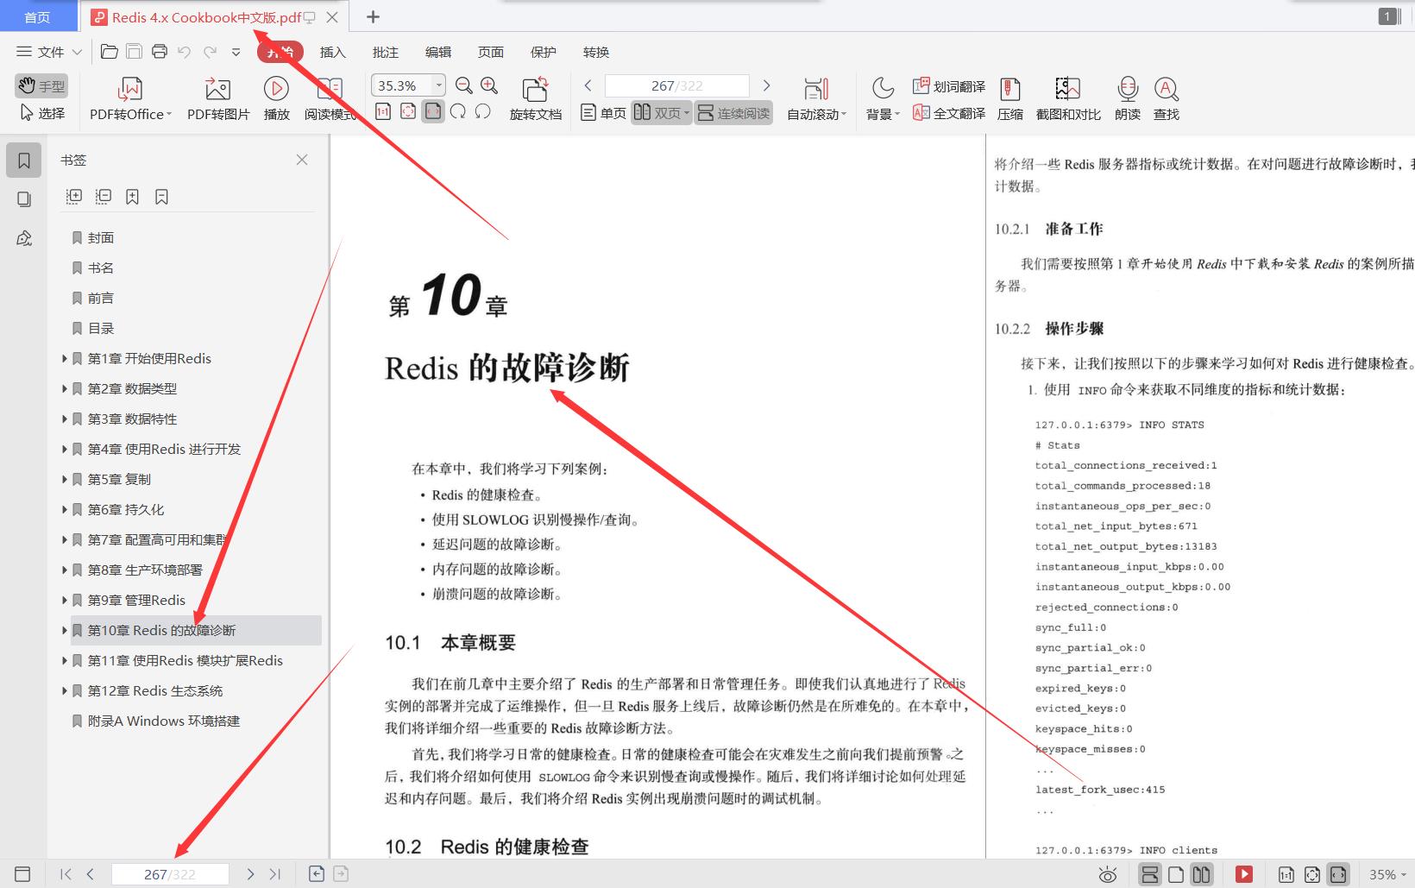Image resolution: width=1415 pixels, height=888 pixels.
Task: Open the 文件 menu
Action: (x=49, y=52)
